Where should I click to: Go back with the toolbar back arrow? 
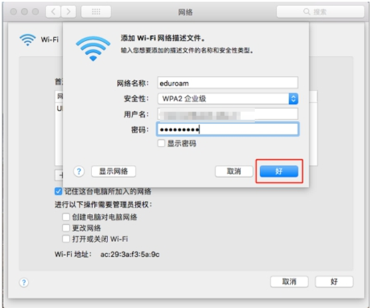click(x=53, y=11)
